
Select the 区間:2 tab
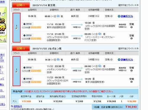coord(21,48)
